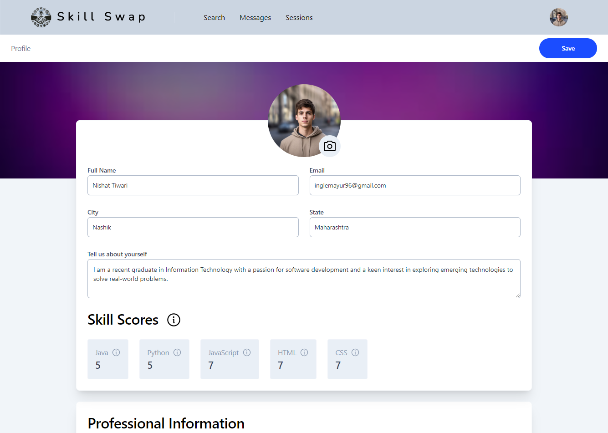Click the Skill Swap handshake logo
The width and height of the screenshot is (608, 433).
pyautogui.click(x=41, y=17)
